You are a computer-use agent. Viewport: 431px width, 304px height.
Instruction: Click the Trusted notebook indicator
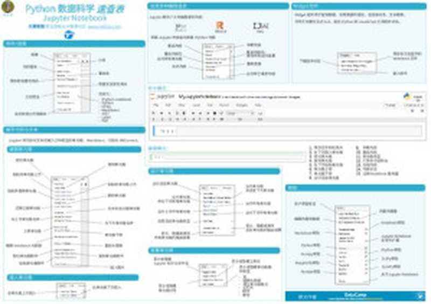point(390,105)
